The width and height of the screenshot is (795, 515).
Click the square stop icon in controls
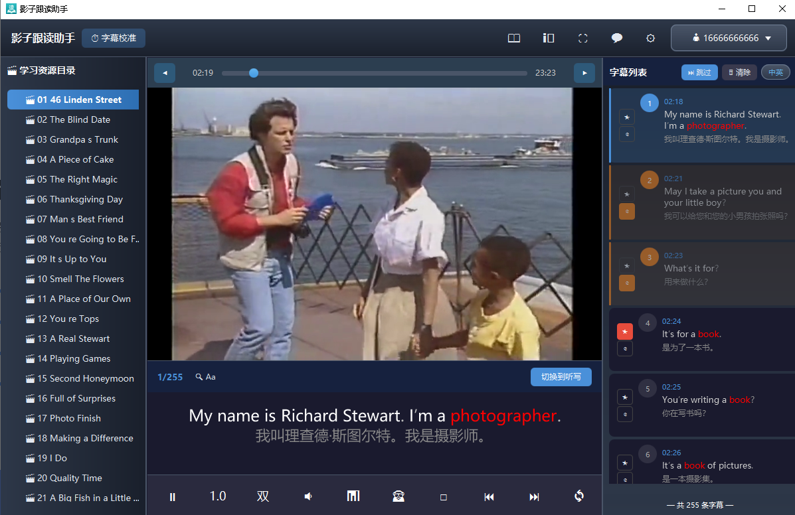click(x=444, y=497)
